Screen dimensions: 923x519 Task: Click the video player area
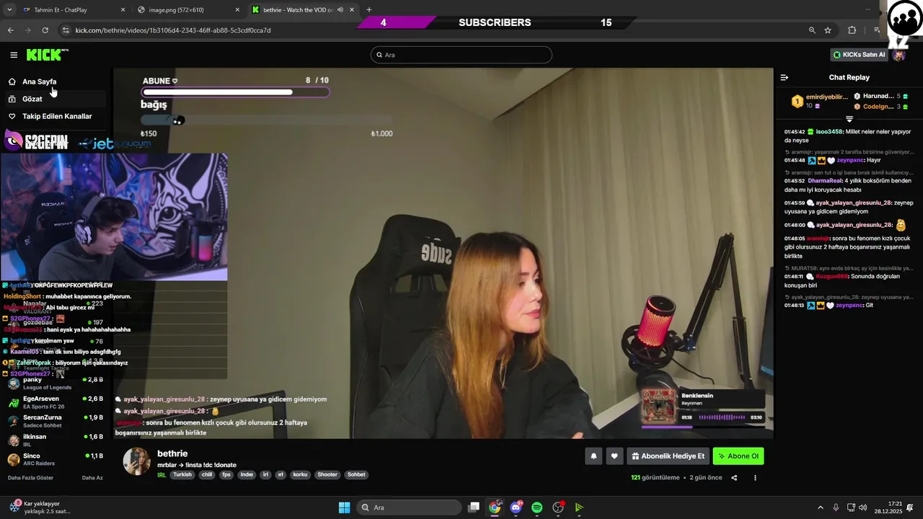coord(443,253)
